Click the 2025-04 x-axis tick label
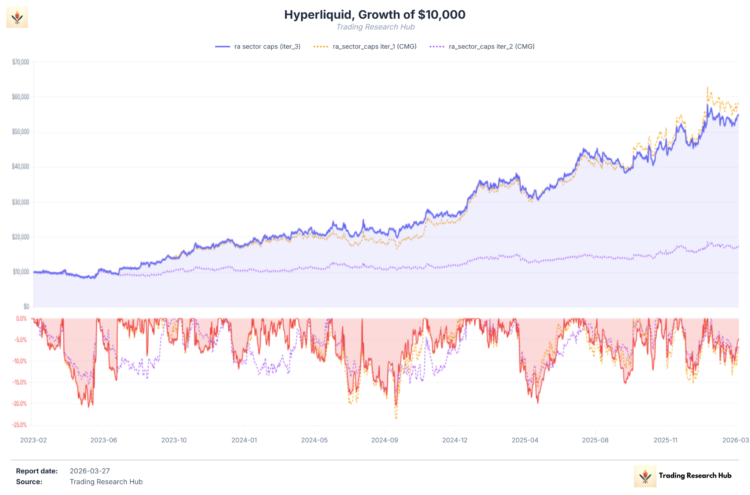Image resolution: width=750 pixels, height=495 pixels. coord(525,440)
